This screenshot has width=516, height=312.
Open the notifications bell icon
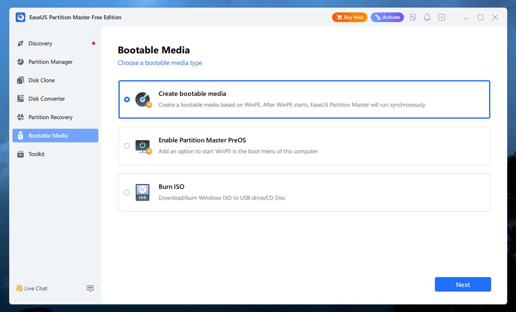pos(427,17)
